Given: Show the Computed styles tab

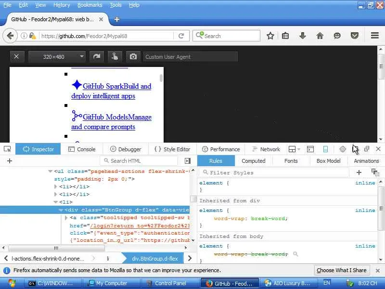Looking at the screenshot, I should (x=254, y=161).
